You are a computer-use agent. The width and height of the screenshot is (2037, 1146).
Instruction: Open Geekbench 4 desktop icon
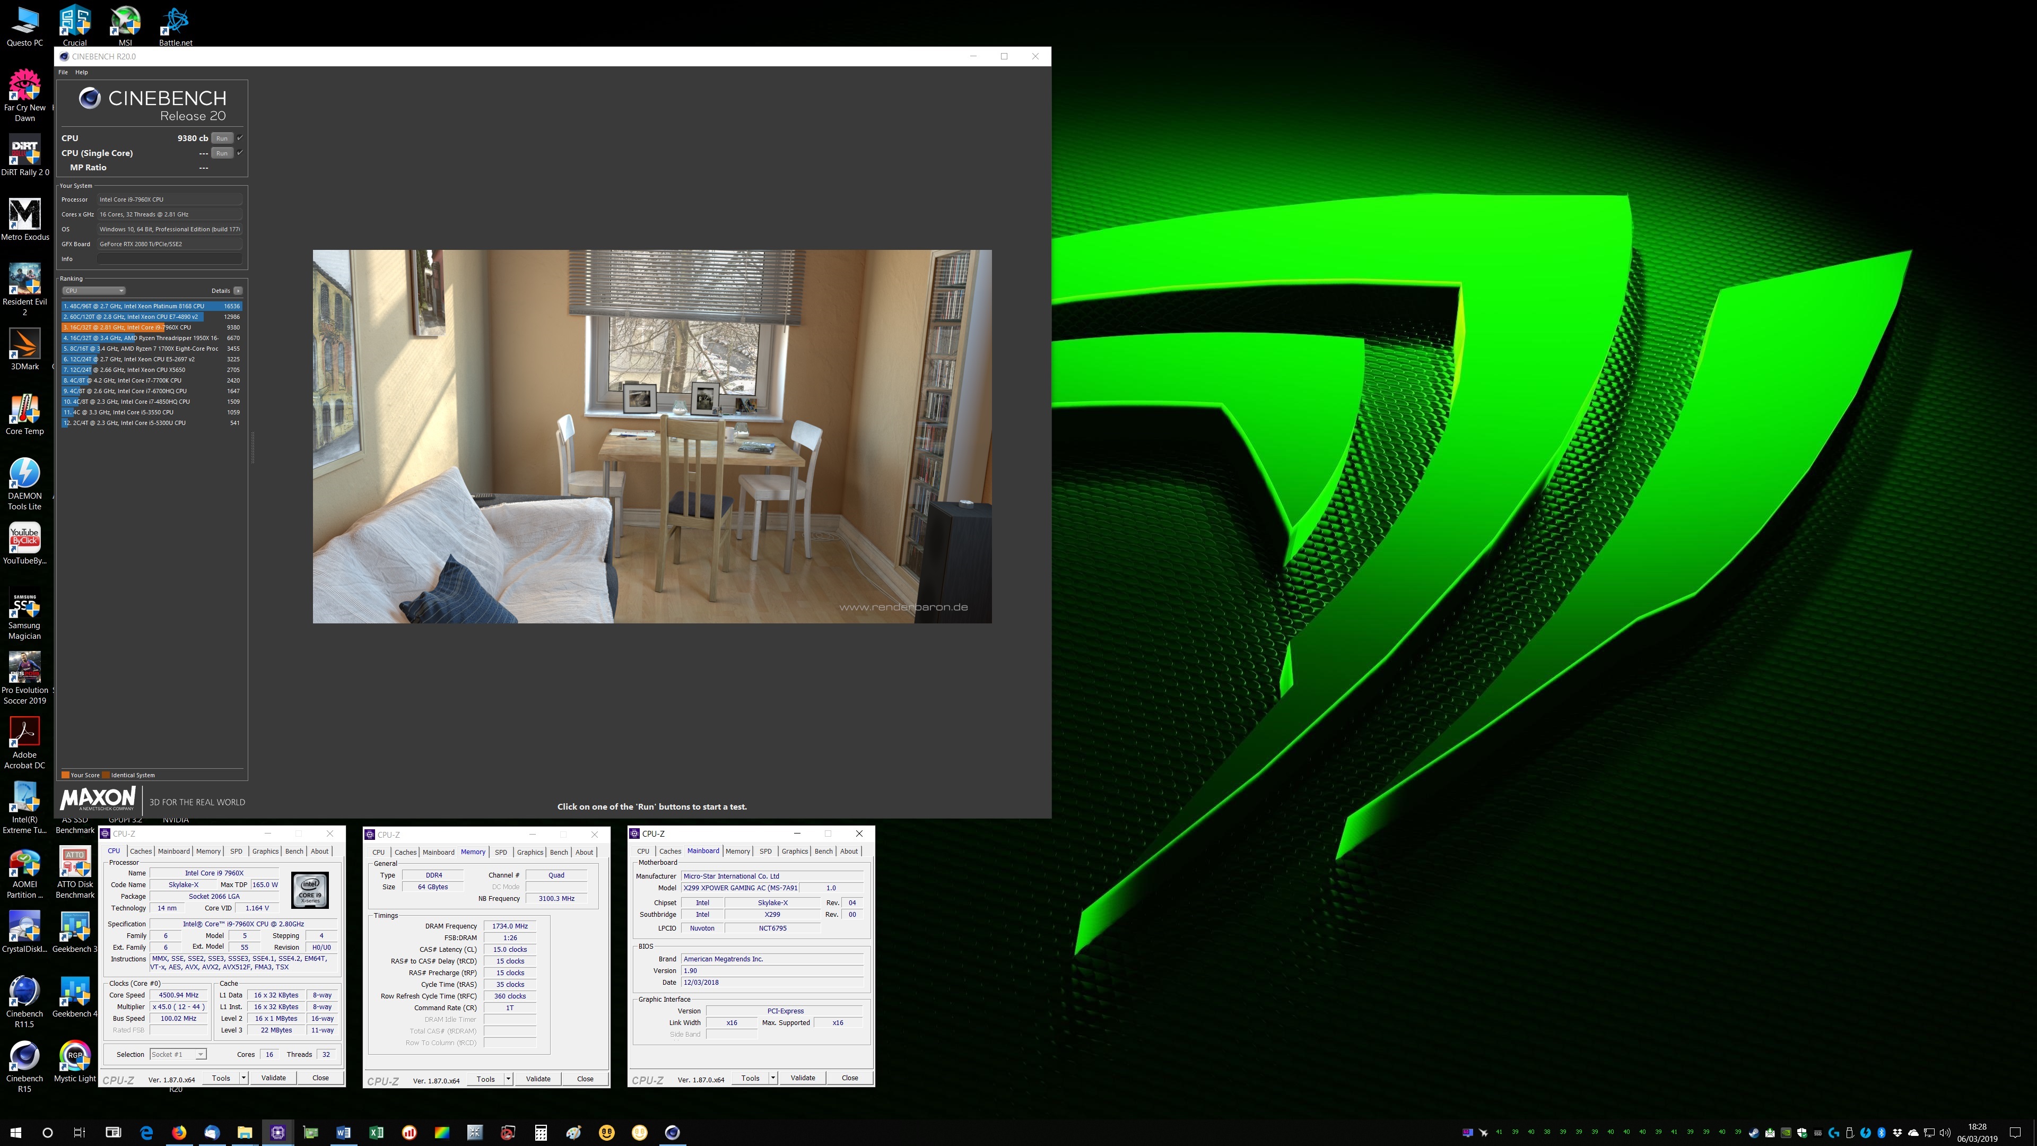point(75,996)
